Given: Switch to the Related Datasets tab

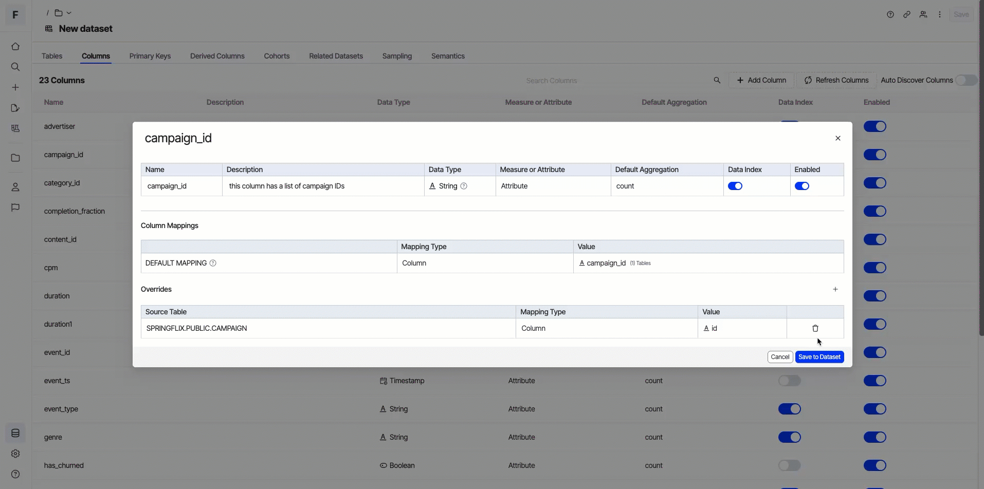Looking at the screenshot, I should tap(336, 56).
